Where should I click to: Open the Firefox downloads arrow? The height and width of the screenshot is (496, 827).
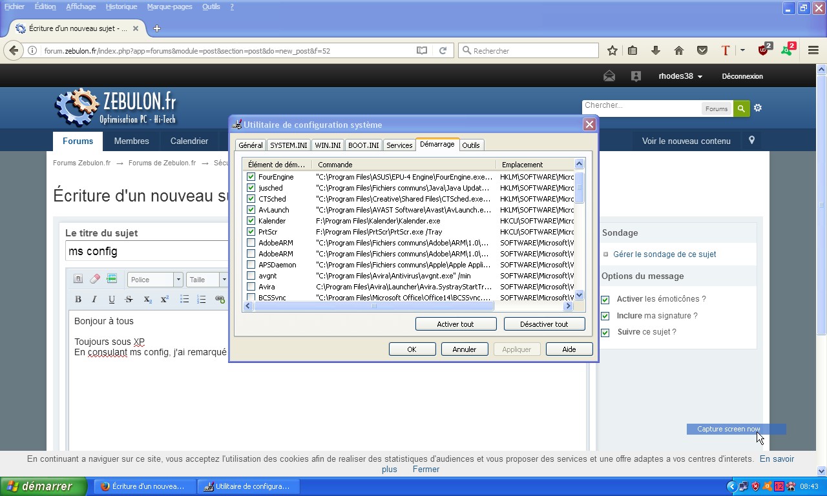[656, 50]
